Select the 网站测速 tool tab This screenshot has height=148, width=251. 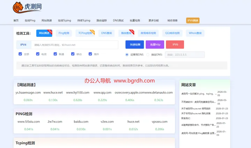coord(44,33)
